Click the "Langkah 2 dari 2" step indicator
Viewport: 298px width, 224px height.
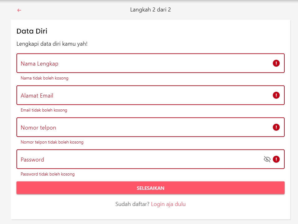point(151,10)
